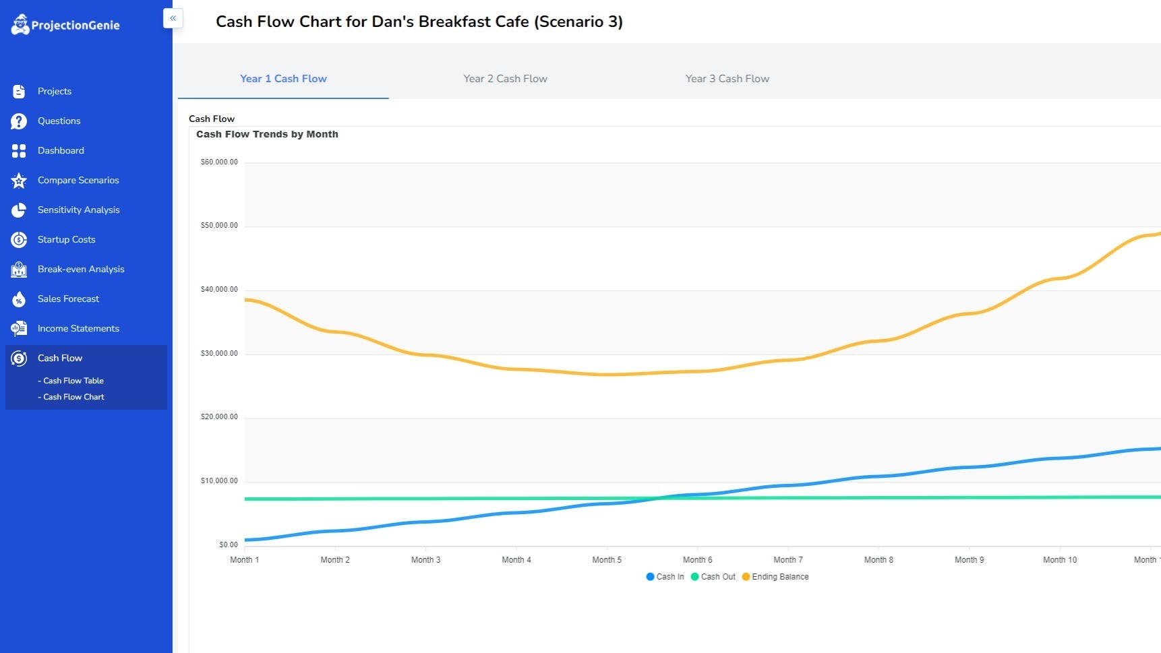Open Projects via its document icon

point(19,92)
